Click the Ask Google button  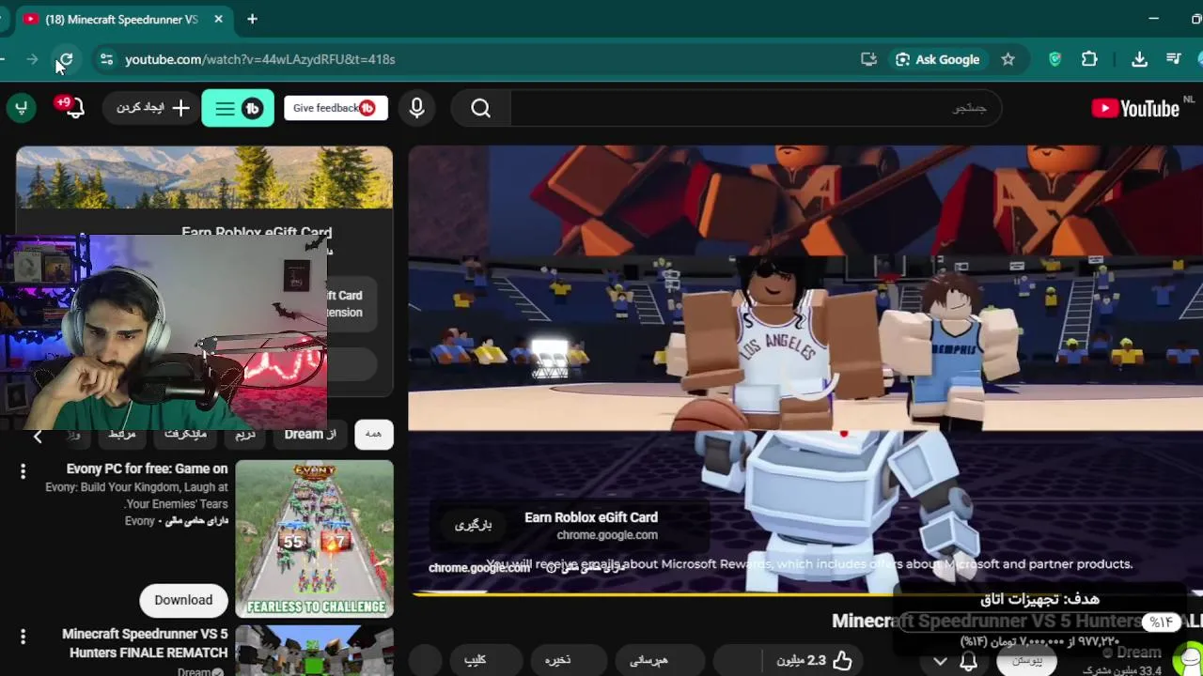point(937,59)
